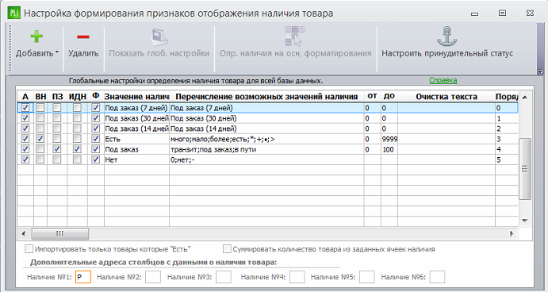This screenshot has height=292, width=548.
Task: Click the horizontal scrollbar right arrow
Action: click(x=512, y=233)
